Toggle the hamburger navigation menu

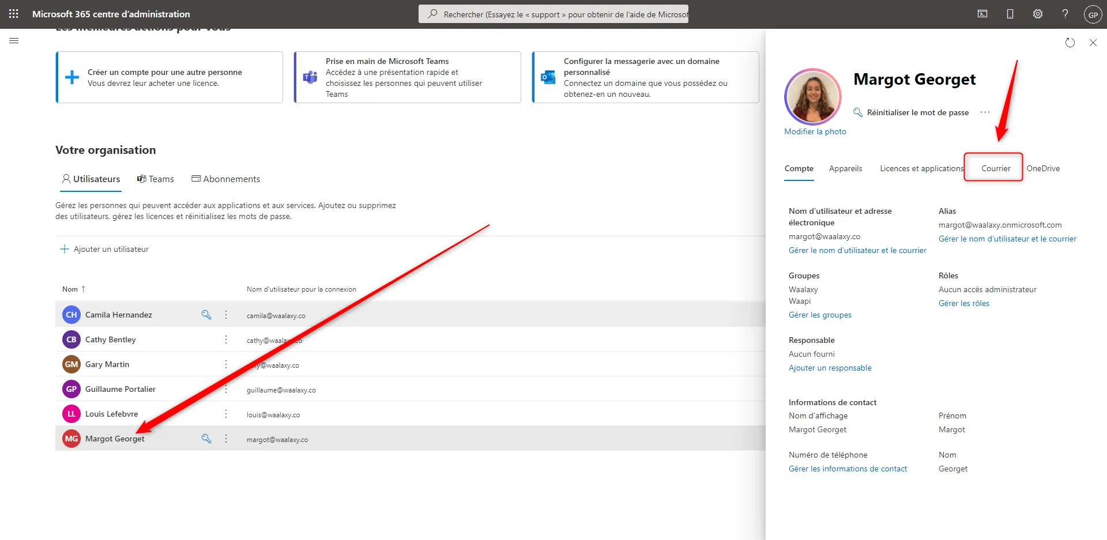(14, 41)
